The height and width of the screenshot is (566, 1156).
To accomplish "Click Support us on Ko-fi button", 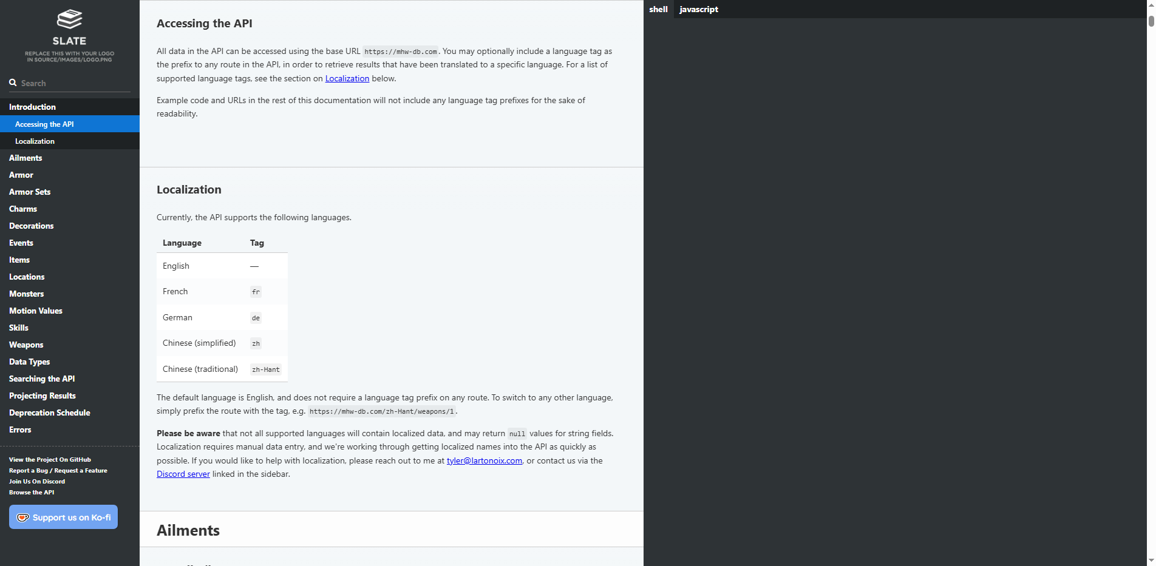I will 63,517.
